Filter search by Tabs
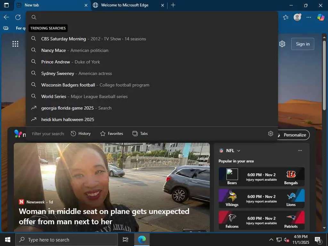Image resolution: width=328 pixels, height=246 pixels. click(140, 134)
